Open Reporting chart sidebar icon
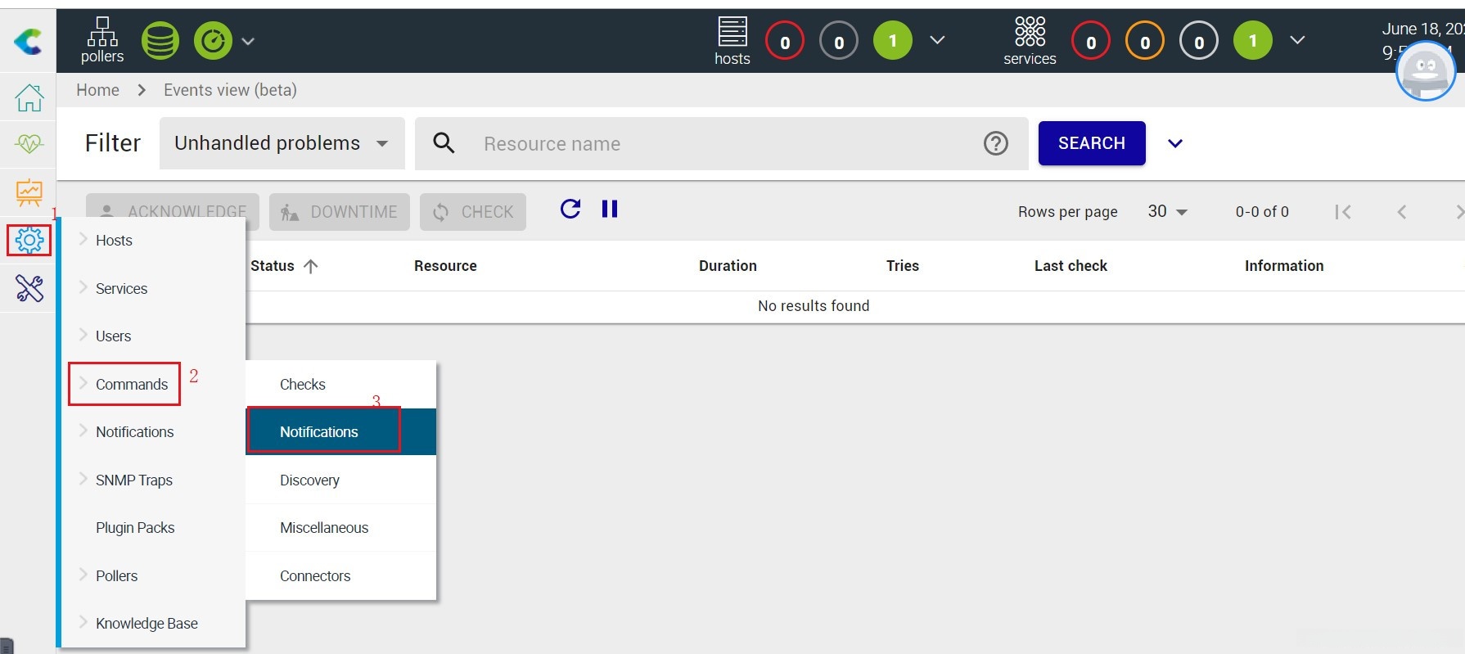 pos(29,192)
